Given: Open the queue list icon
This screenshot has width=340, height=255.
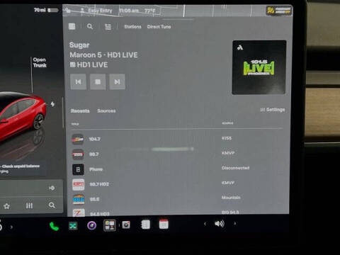Looking at the screenshot, I should coord(108,27).
